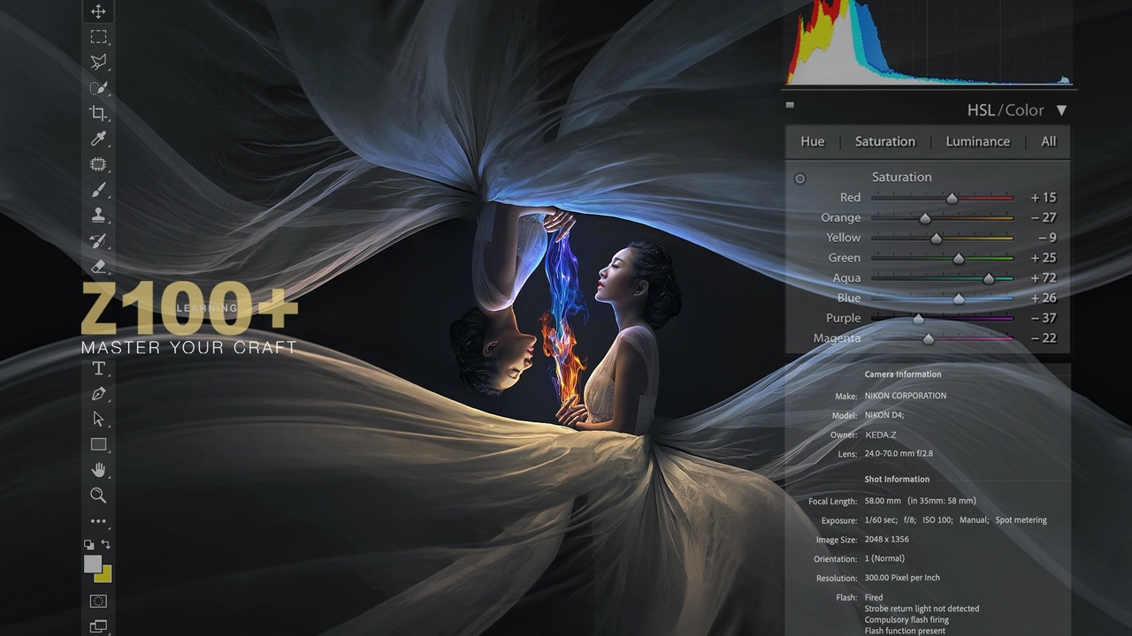The height and width of the screenshot is (636, 1132).
Task: Click the Purple saturation slider handle
Action: [x=918, y=319]
